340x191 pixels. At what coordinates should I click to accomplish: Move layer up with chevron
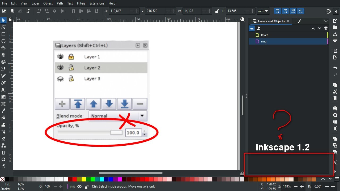point(313,28)
